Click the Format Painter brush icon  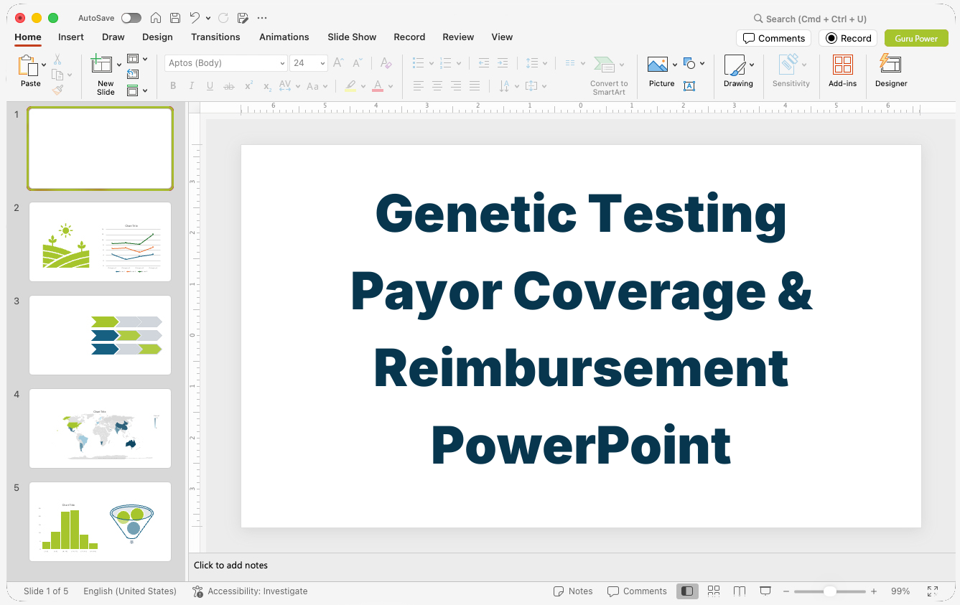[x=57, y=90]
